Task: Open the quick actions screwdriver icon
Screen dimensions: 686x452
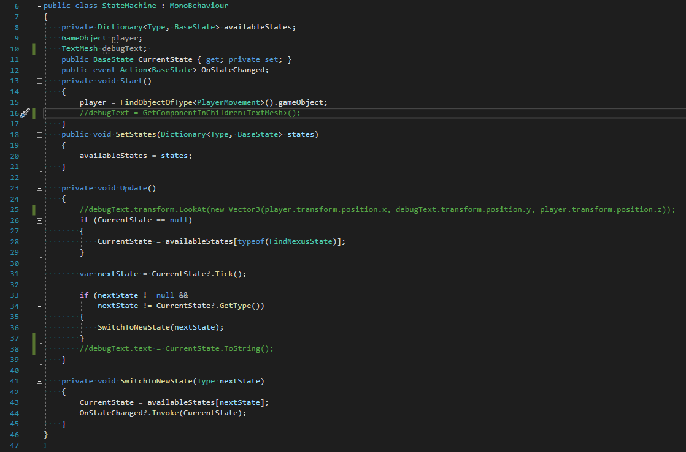Action: point(25,113)
